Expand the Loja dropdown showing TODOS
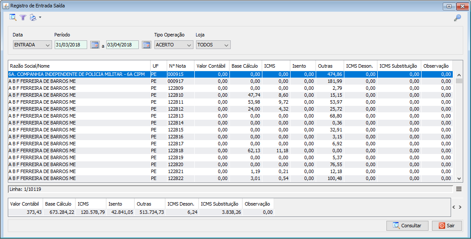Screen dimensions: 471x239 tap(226, 45)
